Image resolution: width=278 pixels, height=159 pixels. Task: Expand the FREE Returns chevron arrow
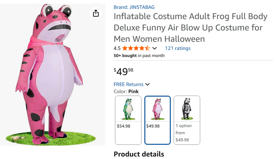click(x=147, y=84)
